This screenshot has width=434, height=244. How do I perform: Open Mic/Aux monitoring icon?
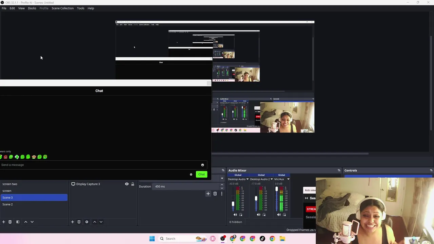[x=284, y=215]
